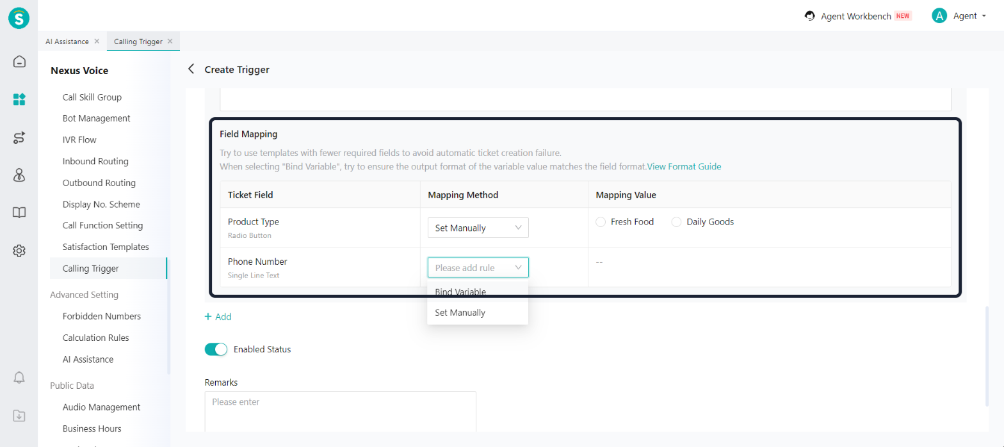Close the AI Assistance tab
The image size is (1004, 447).
97,41
